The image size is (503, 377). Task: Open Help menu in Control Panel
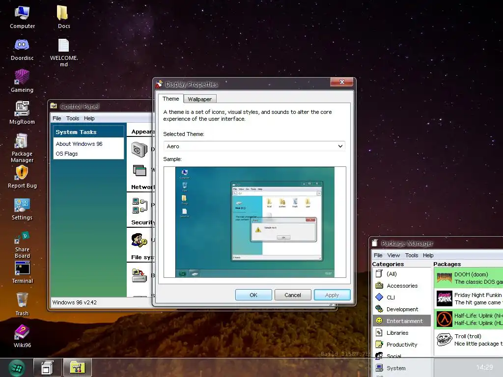(89, 118)
